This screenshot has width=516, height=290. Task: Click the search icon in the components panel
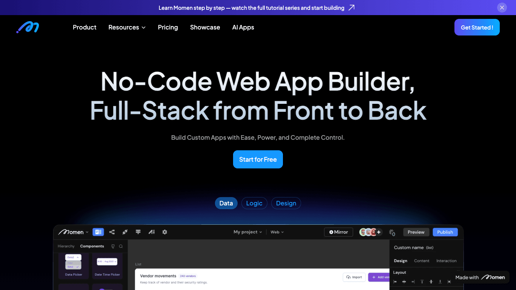tap(121, 246)
